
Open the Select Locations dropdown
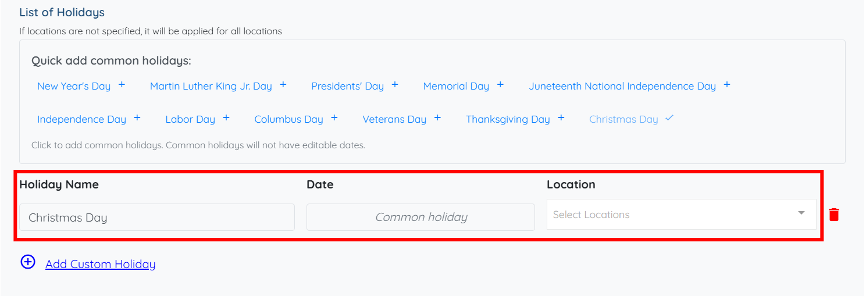675,215
